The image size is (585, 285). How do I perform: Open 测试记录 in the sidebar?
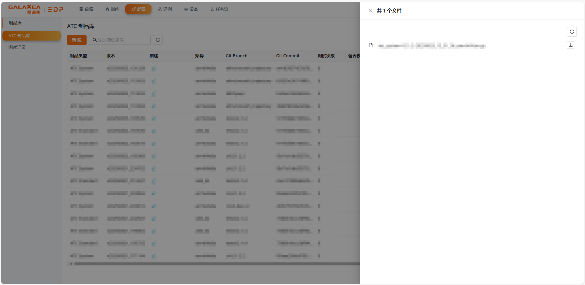pos(17,47)
